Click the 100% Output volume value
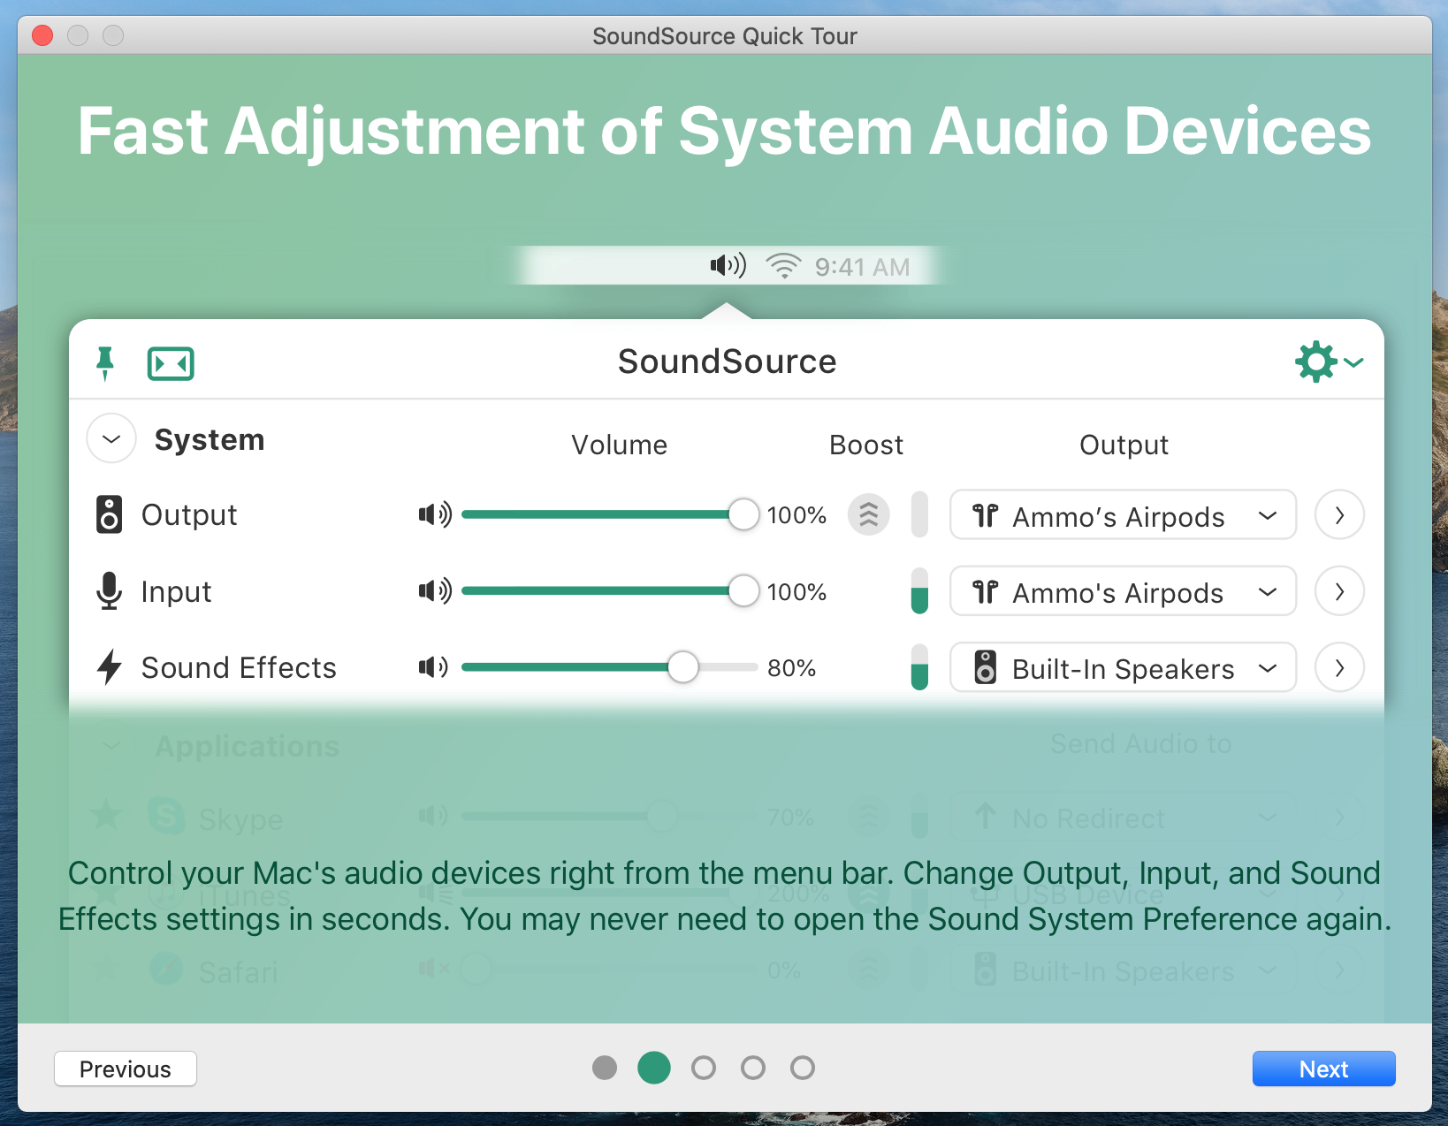The width and height of the screenshot is (1448, 1126). tap(796, 515)
